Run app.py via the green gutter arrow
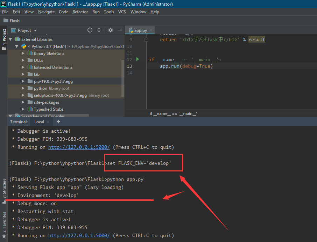This screenshot has width=317, height=242. 137,59
